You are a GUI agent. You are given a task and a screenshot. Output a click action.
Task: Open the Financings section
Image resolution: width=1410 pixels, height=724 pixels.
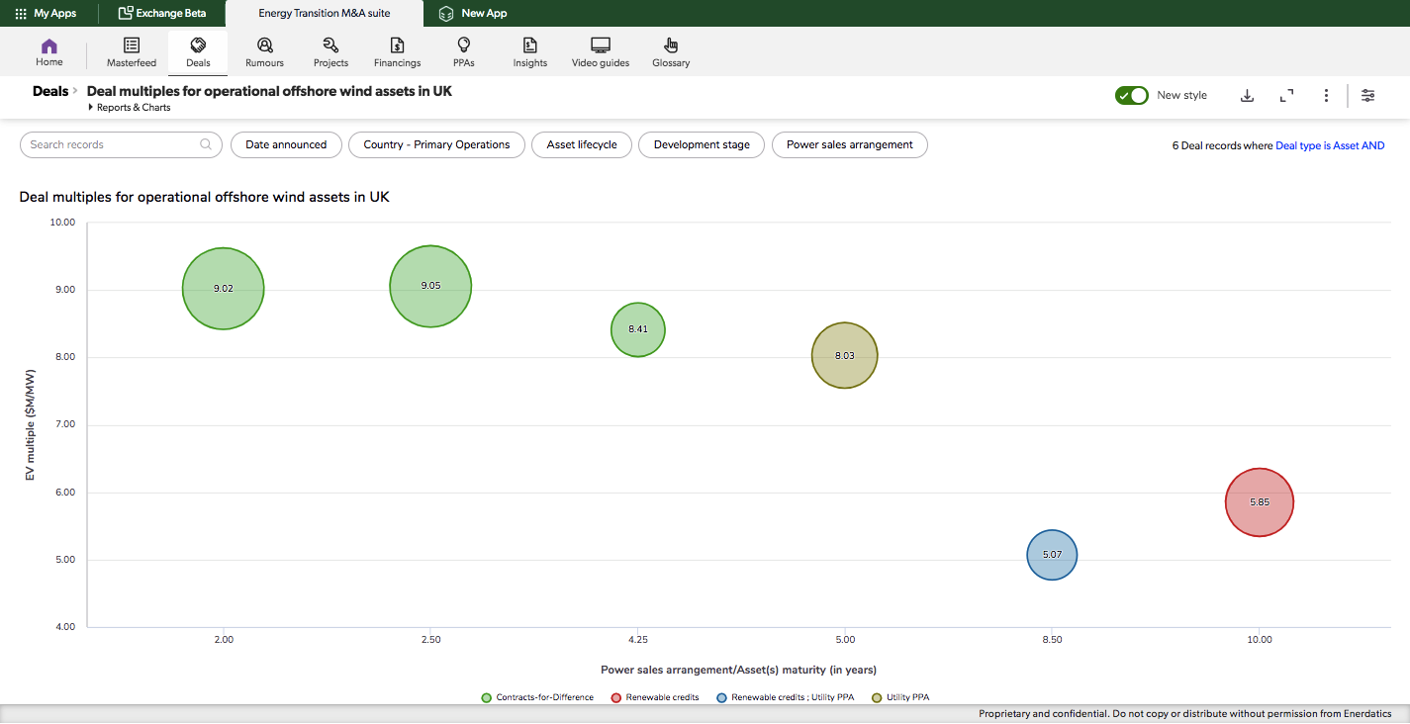point(397,53)
